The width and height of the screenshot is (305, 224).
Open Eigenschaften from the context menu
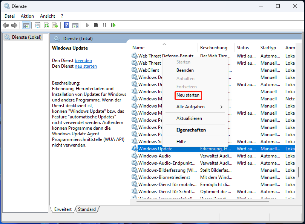click(195, 130)
